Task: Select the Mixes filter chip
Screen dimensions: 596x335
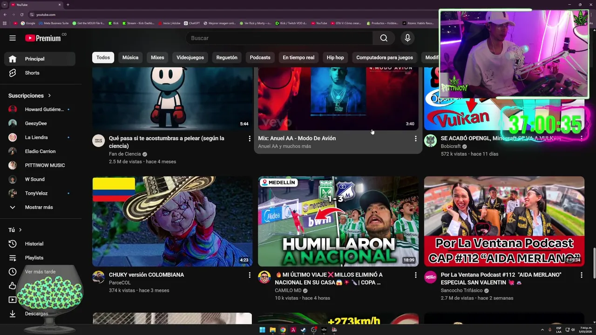Action: 157,58
